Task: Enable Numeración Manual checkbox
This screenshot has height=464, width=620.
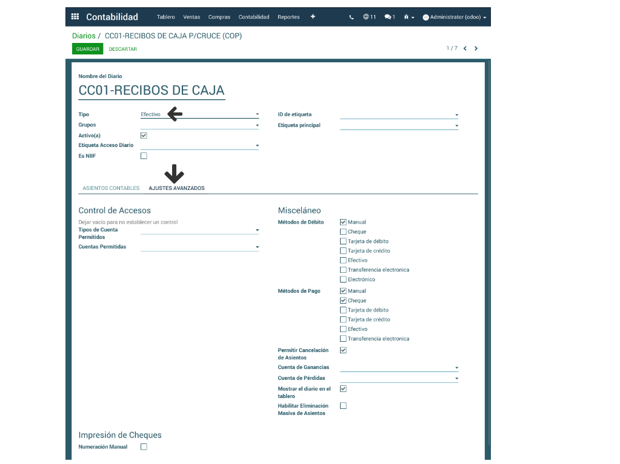Action: [x=144, y=447]
